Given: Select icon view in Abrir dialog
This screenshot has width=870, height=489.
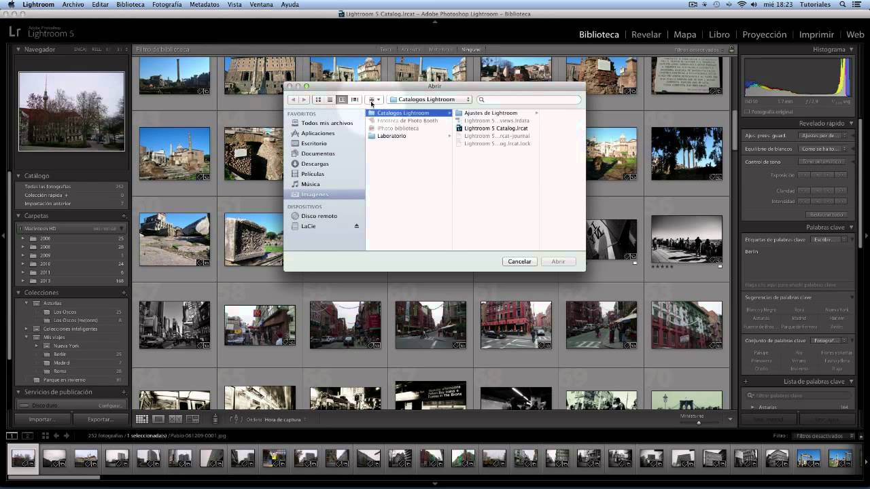Looking at the screenshot, I should pos(317,100).
